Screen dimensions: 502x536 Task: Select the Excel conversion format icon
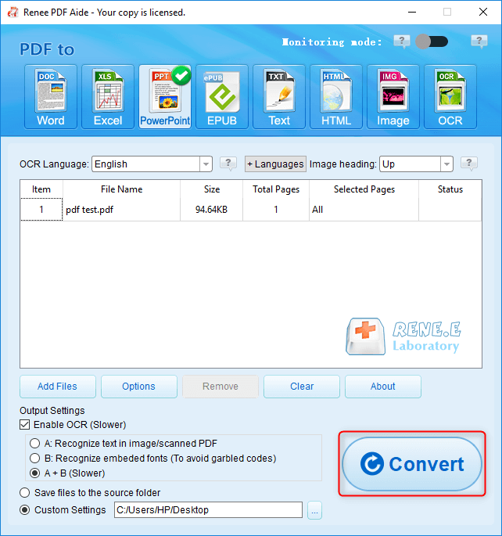click(108, 97)
